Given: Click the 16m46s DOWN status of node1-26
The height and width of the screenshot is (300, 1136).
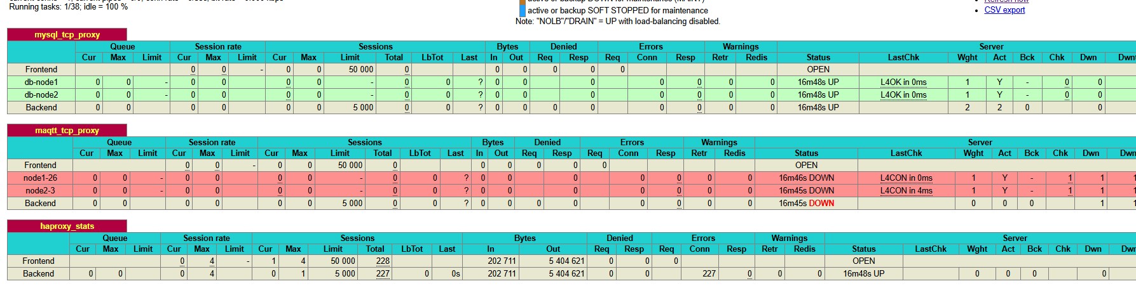Looking at the screenshot, I should pos(806,178).
